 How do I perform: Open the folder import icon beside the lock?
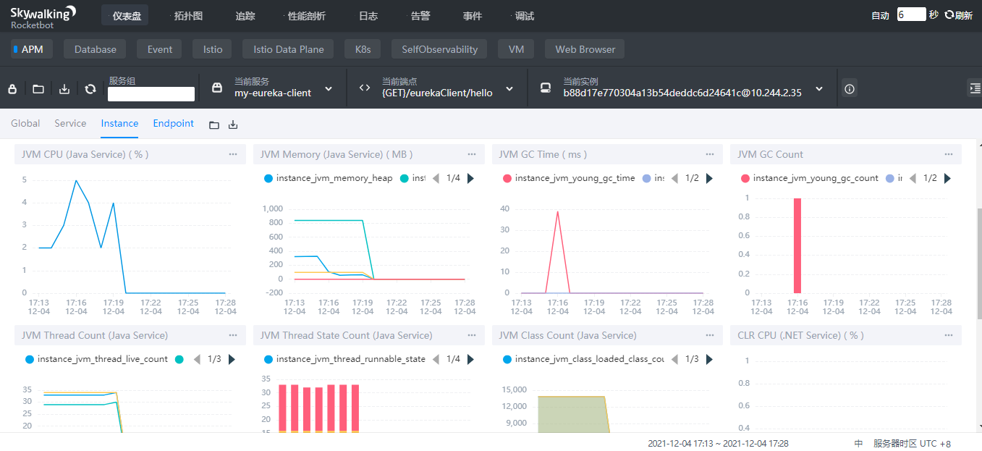pyautogui.click(x=38, y=89)
